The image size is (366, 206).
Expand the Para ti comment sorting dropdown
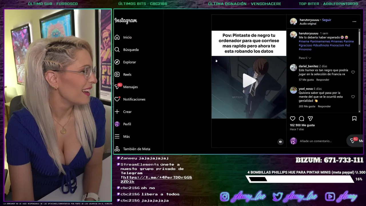[305, 58]
